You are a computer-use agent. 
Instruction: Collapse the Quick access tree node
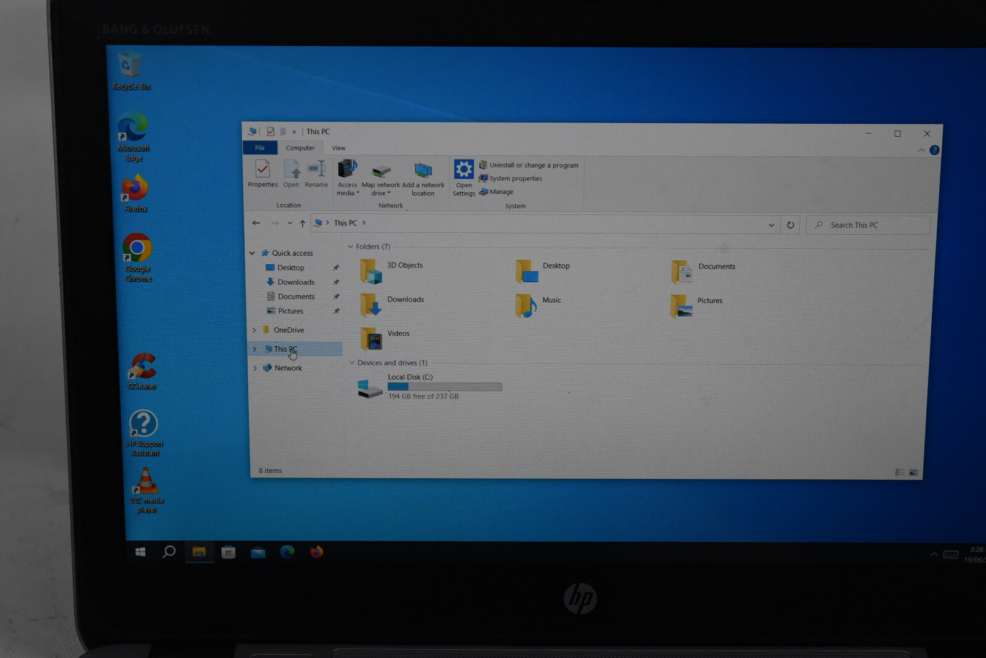[x=252, y=253]
